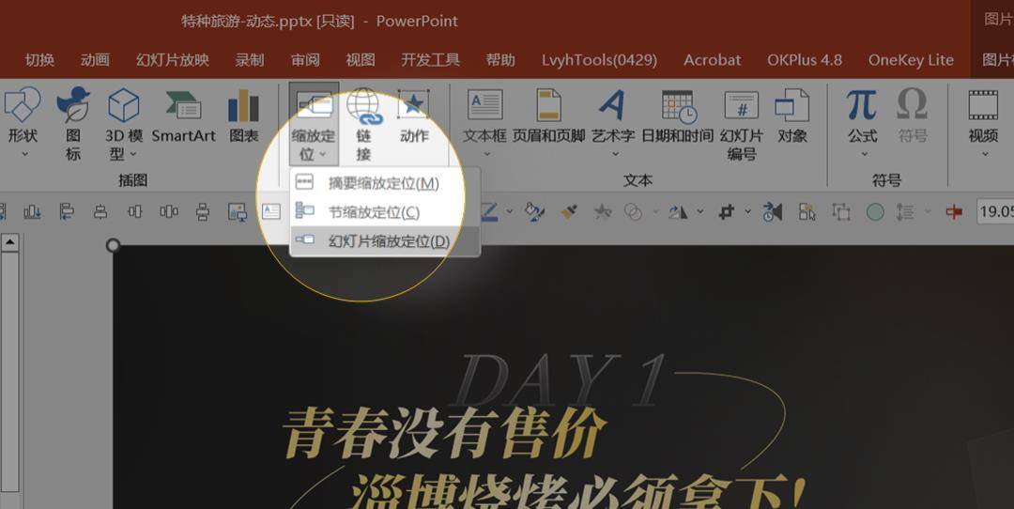1014x509 pixels.
Task: Insert a hyperlink with 链接
Action: click(363, 123)
